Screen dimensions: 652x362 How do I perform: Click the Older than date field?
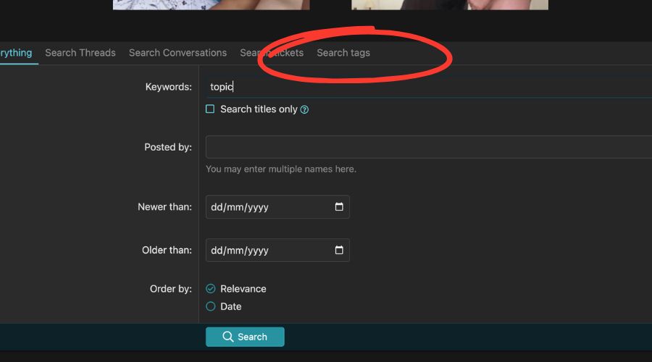coord(277,251)
